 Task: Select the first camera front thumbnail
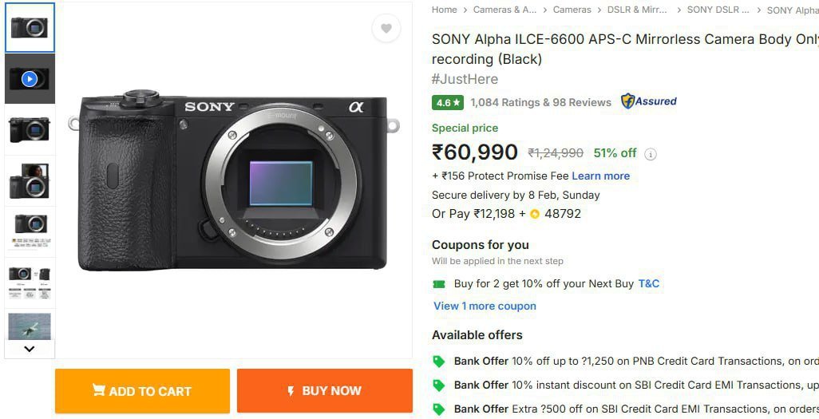(30, 28)
